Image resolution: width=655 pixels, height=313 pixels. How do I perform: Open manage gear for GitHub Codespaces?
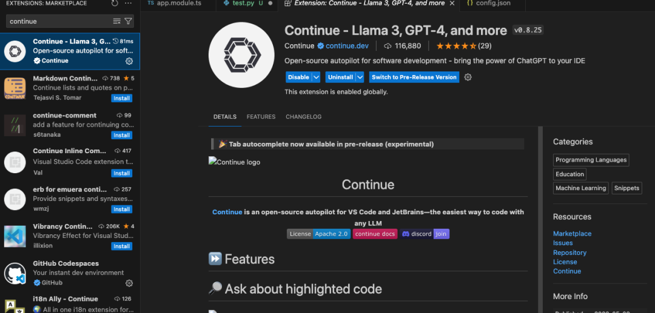click(x=129, y=283)
